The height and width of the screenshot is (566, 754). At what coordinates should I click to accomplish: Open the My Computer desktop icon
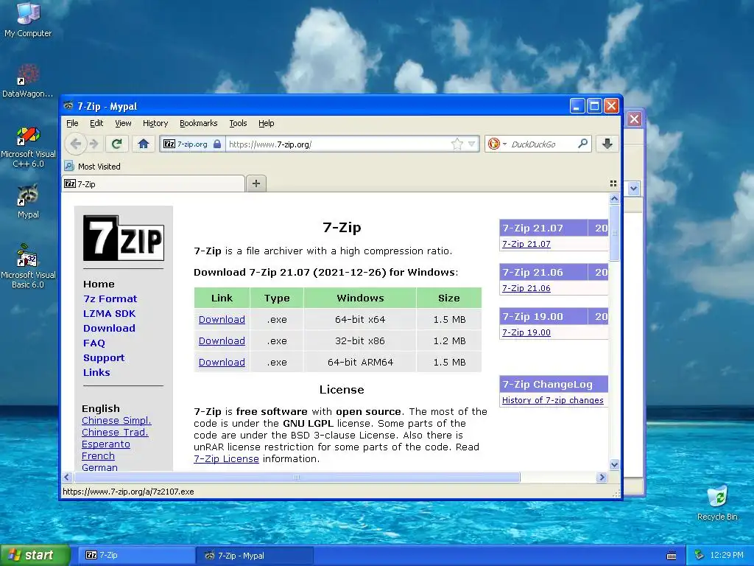[x=28, y=19]
